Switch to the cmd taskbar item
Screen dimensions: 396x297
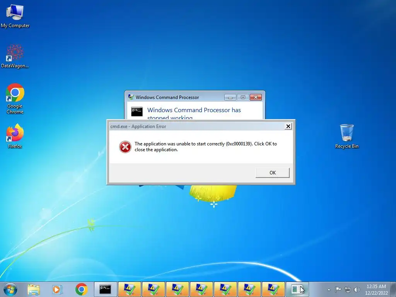pyautogui.click(x=105, y=289)
